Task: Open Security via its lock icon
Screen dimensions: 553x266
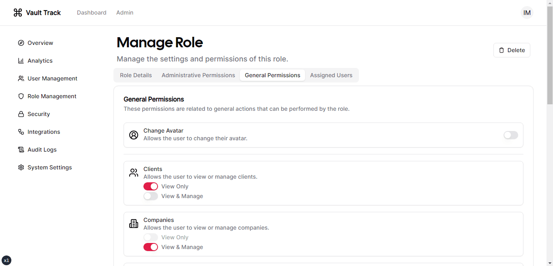Action: point(21,114)
